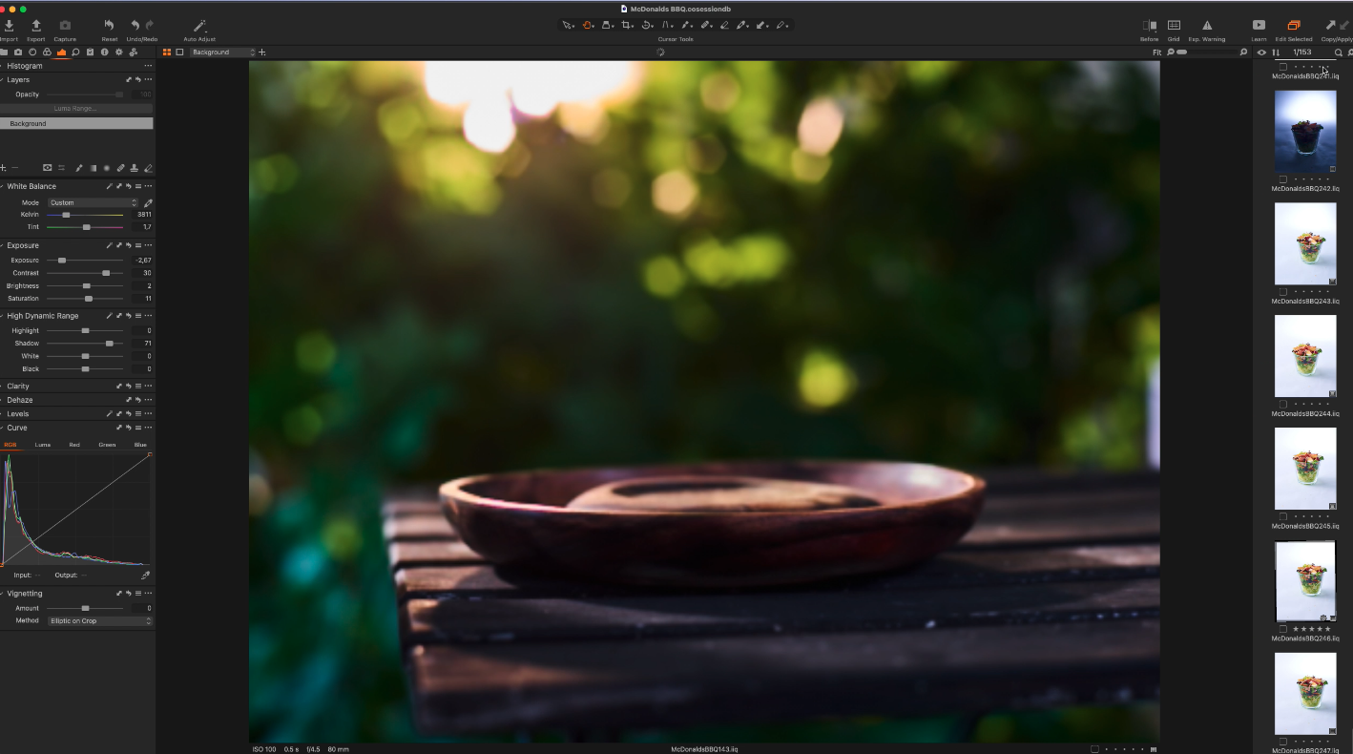Select the Rotate cursor tool

tap(646, 25)
